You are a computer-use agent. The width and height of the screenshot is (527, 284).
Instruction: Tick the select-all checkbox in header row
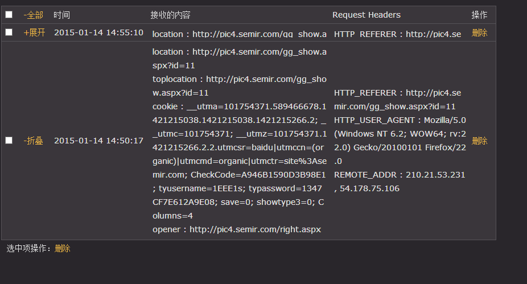(x=9, y=14)
